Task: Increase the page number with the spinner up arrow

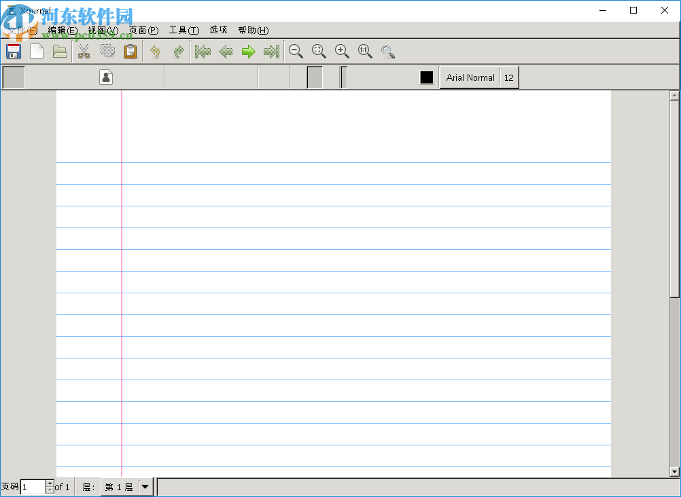Action: (x=50, y=483)
